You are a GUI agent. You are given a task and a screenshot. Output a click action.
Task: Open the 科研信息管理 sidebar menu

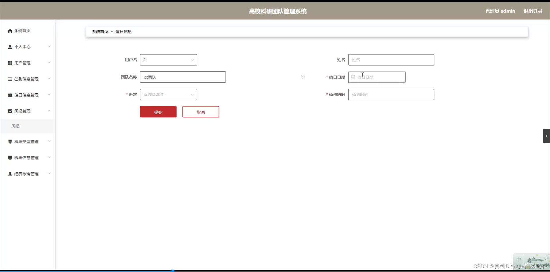coord(27,158)
